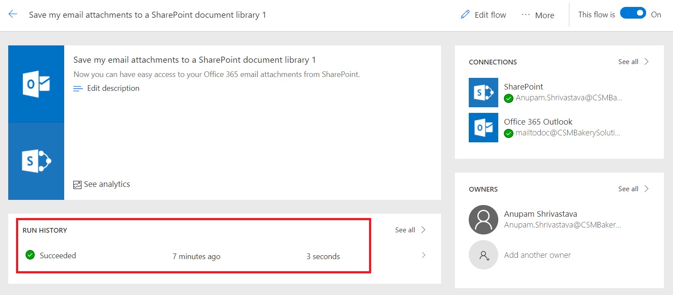Expand the succeeded run row chevron
This screenshot has width=673, height=295.
click(424, 255)
